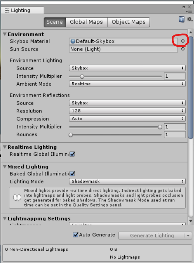Click the Skybox Material Default-Skybox field

tap(123, 41)
